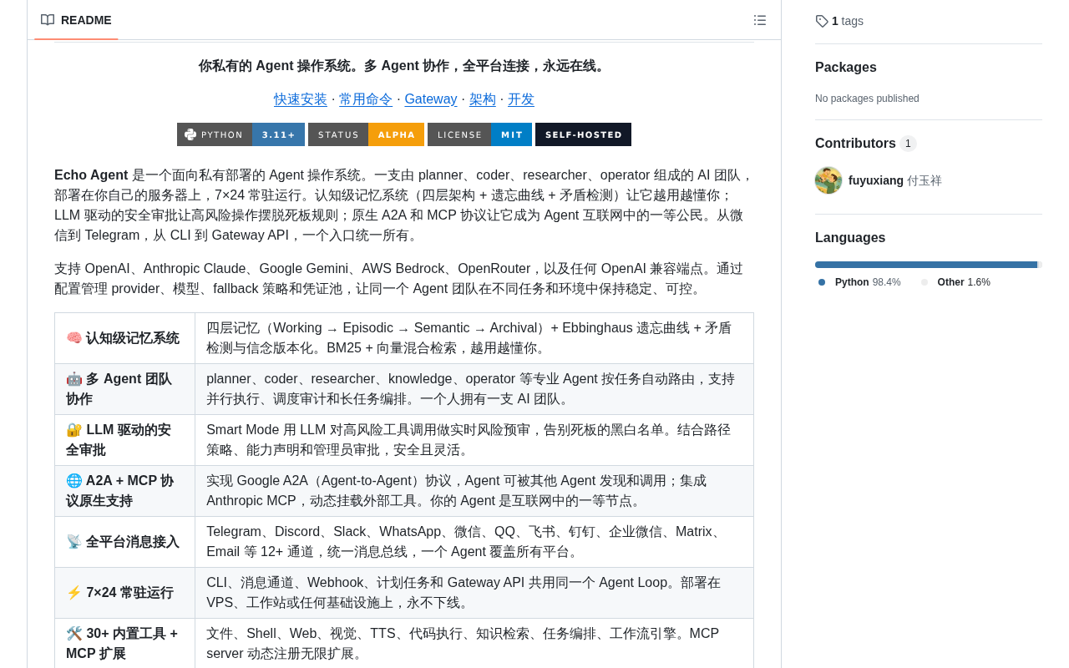This screenshot has height=668, width=1069.
Task: Click the tag icon next to 1 tags
Action: [x=822, y=21]
